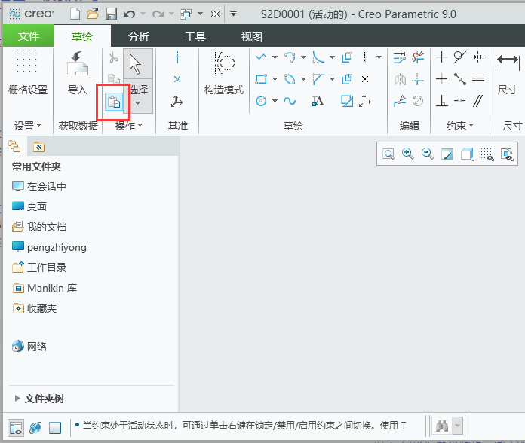
Task: Apply the Tangent constraint
Action: pos(459,57)
